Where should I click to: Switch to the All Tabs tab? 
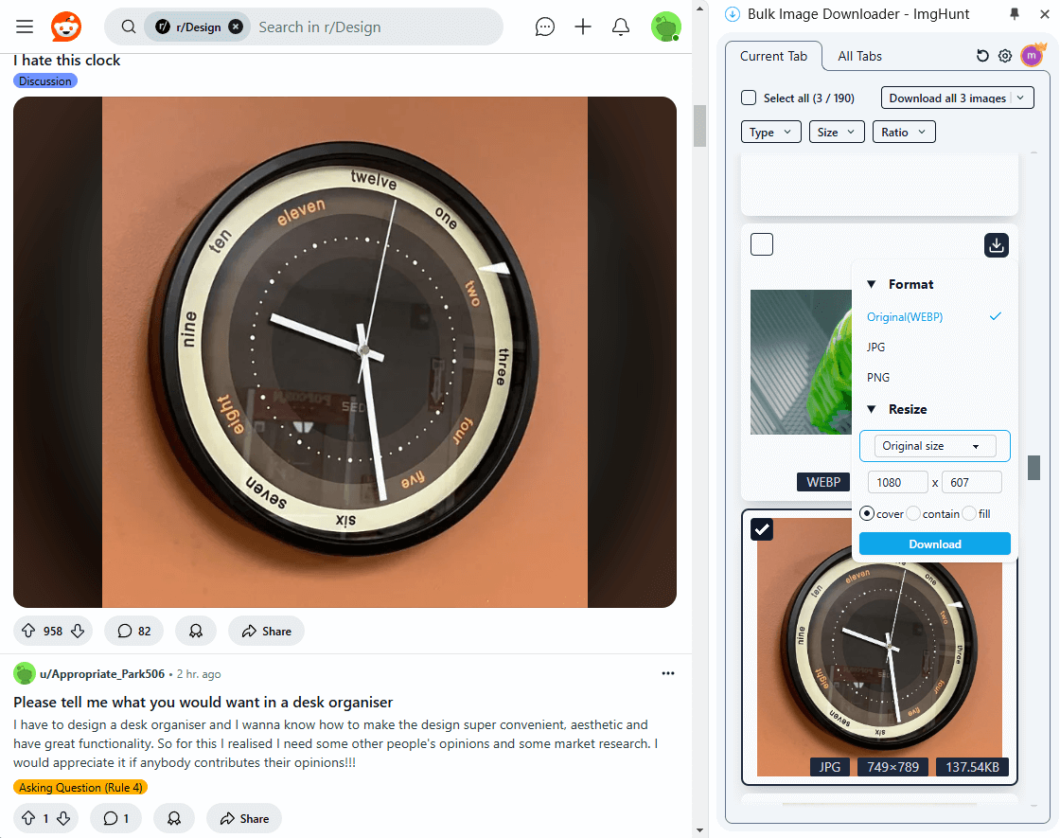coord(858,56)
